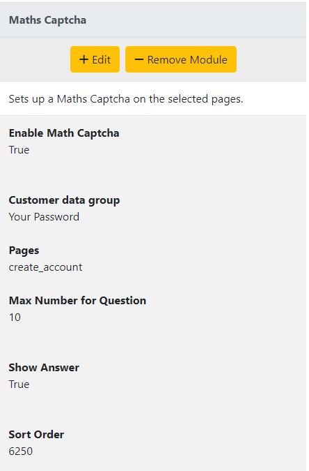Viewport: 309px width, 471px height.
Task: Click the Your Password value text
Action: click(44, 217)
